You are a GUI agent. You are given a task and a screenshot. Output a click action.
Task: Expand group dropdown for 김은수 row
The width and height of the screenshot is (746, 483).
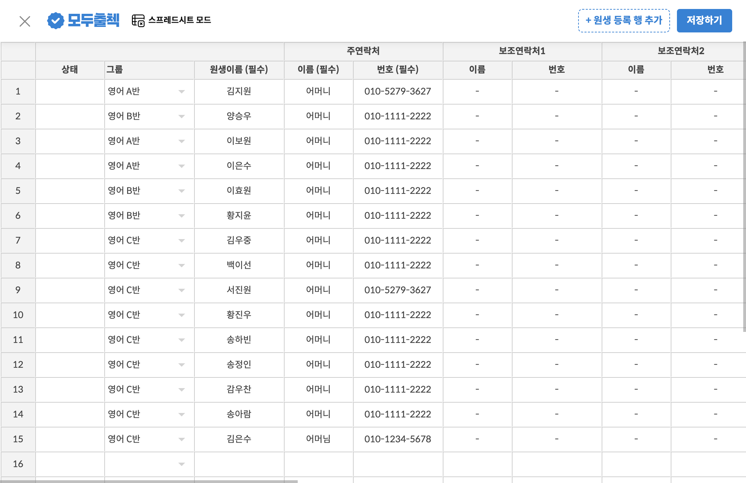coord(181,440)
